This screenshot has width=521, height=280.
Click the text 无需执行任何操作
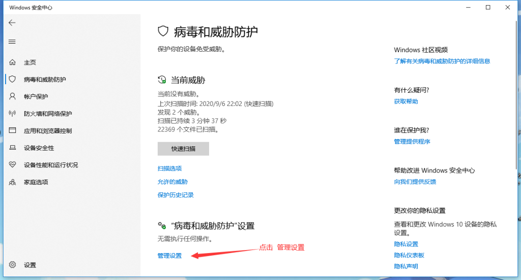tap(185, 238)
